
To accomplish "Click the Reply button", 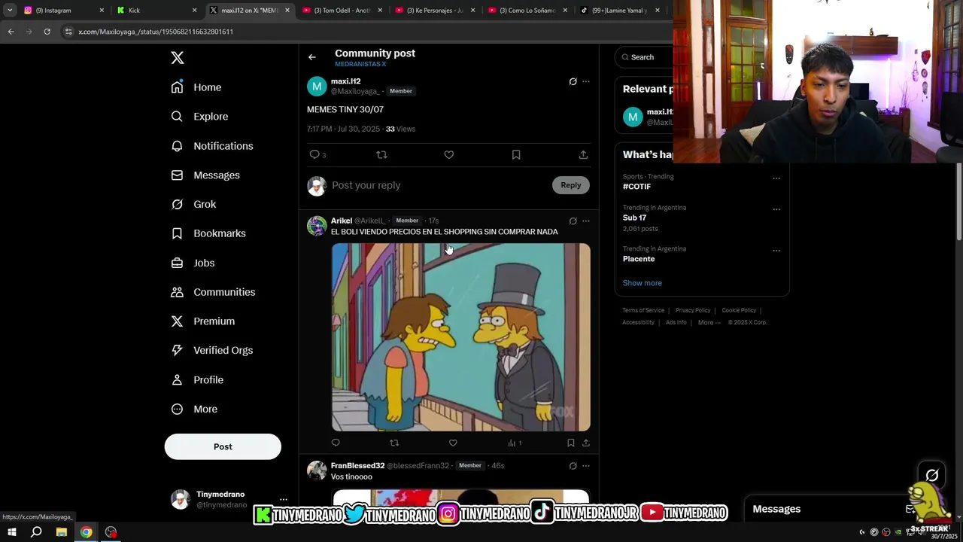I will point(571,185).
